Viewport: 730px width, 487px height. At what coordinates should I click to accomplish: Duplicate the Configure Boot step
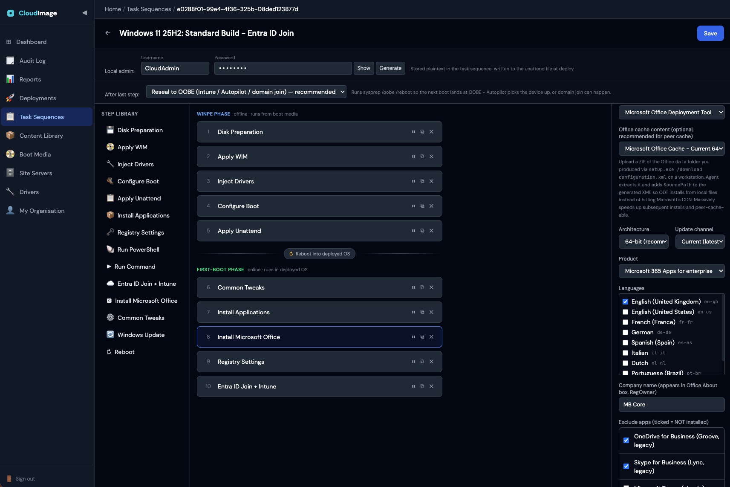422,206
